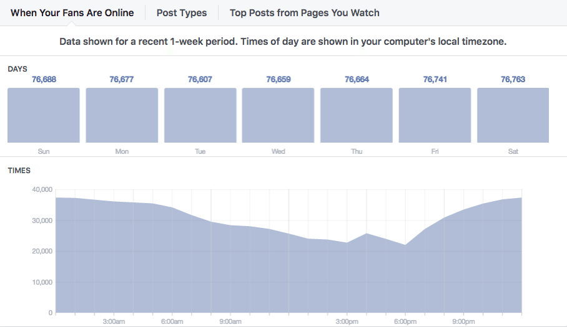Click the 76,763 fan count value
567x327 pixels.
513,80
